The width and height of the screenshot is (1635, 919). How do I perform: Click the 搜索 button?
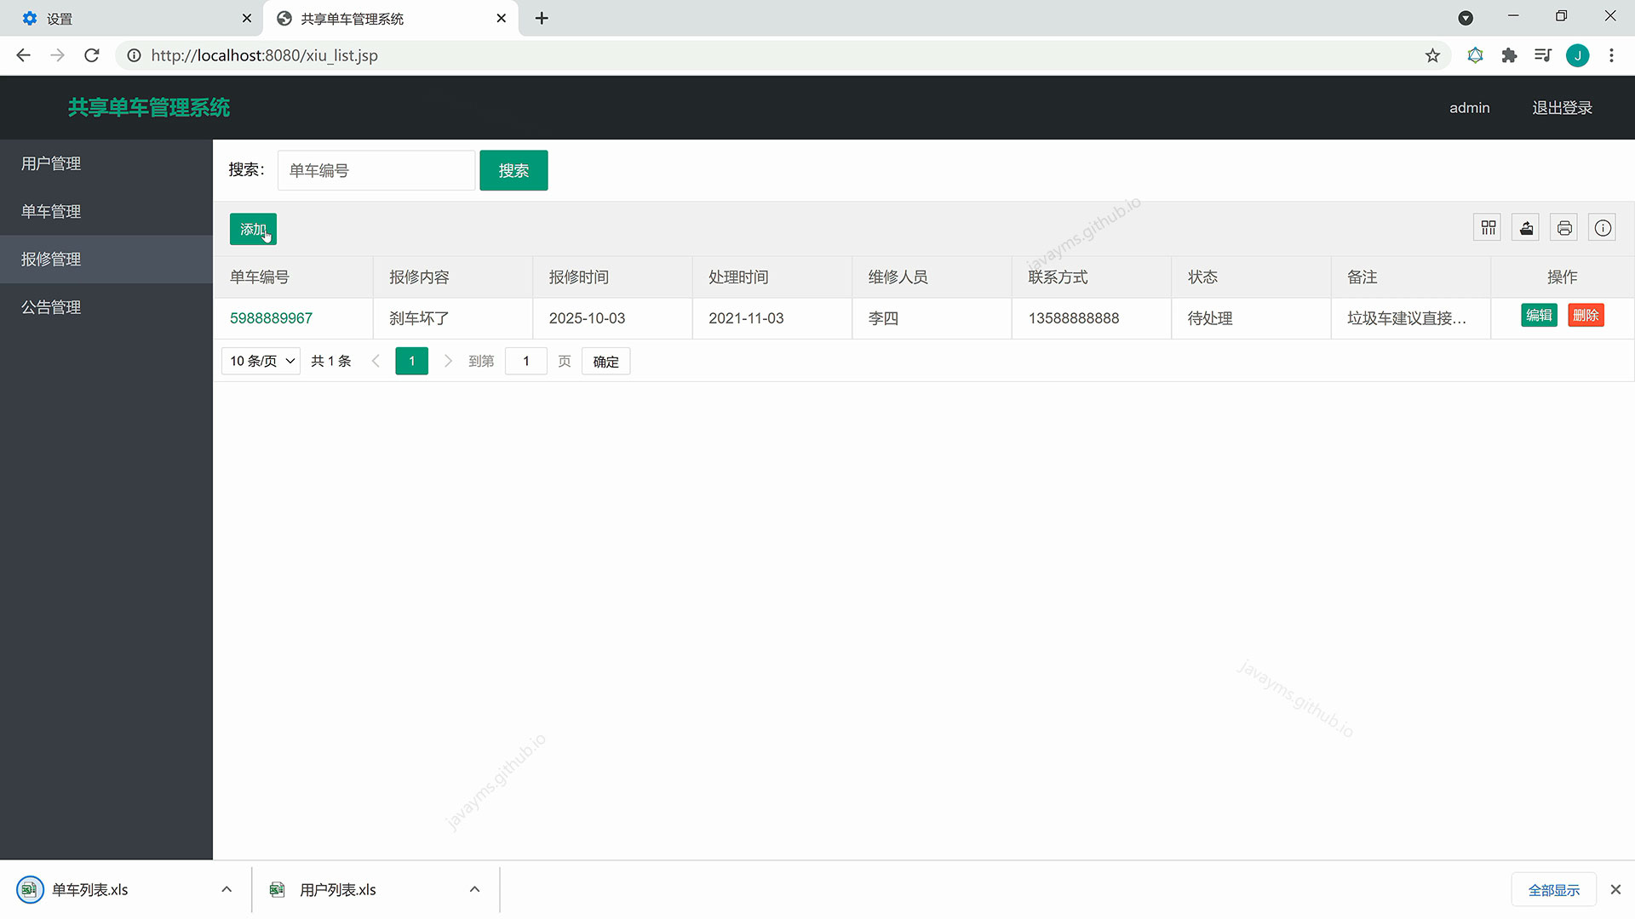[x=513, y=170]
